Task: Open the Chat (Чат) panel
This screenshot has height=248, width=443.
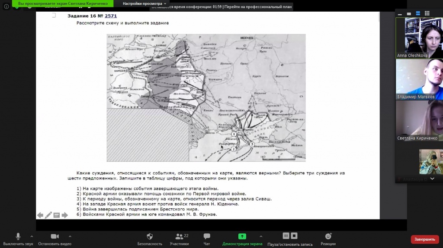Action: point(207,236)
